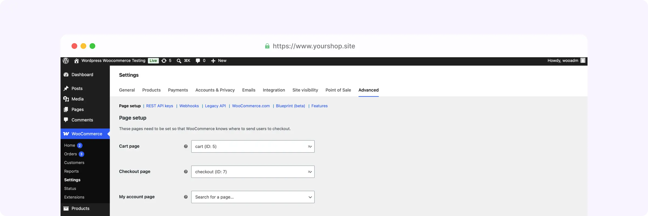The height and width of the screenshot is (216, 648).
Task: Click the plus New content icon
Action: 213,61
